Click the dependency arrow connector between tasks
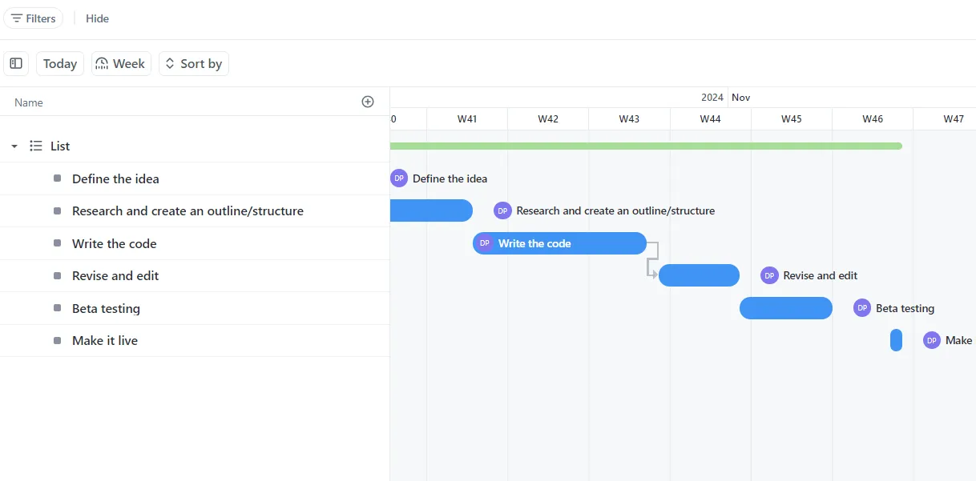This screenshot has width=976, height=481. point(652,259)
